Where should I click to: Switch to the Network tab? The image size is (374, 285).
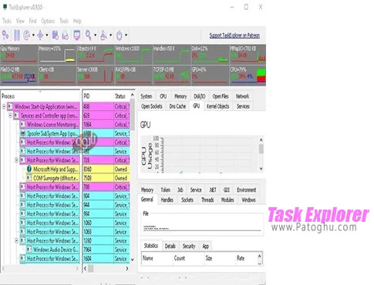pyautogui.click(x=242, y=96)
